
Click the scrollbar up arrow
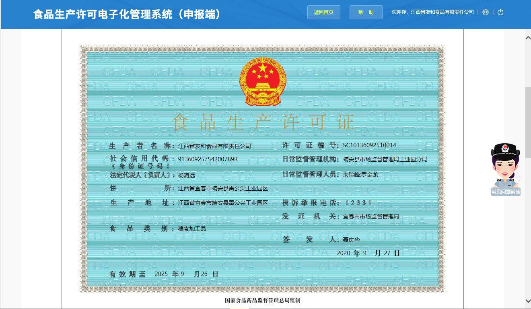click(528, 37)
